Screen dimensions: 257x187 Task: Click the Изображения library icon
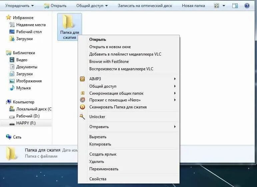[x=12, y=81]
